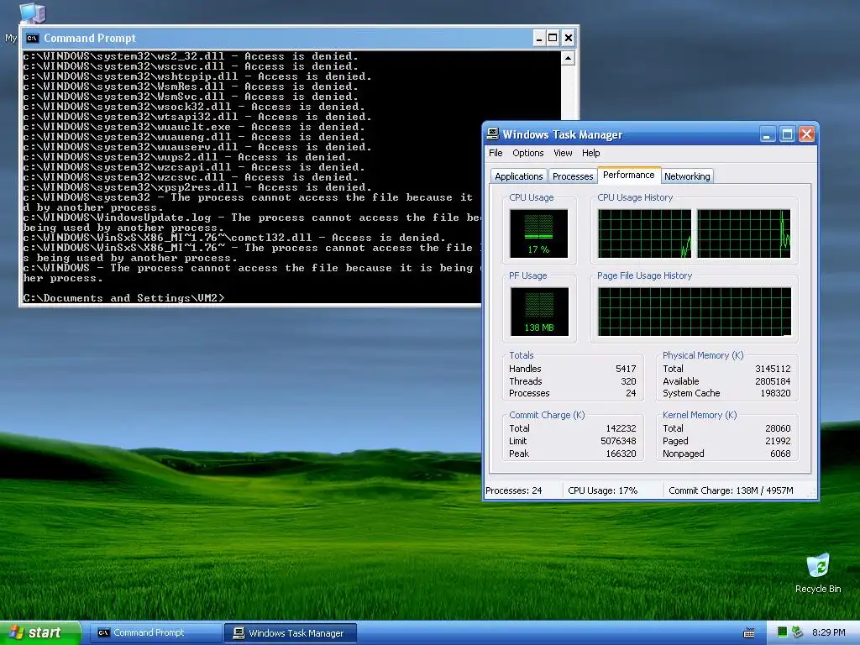Click Commit Charge Total value 142232

coord(621,428)
